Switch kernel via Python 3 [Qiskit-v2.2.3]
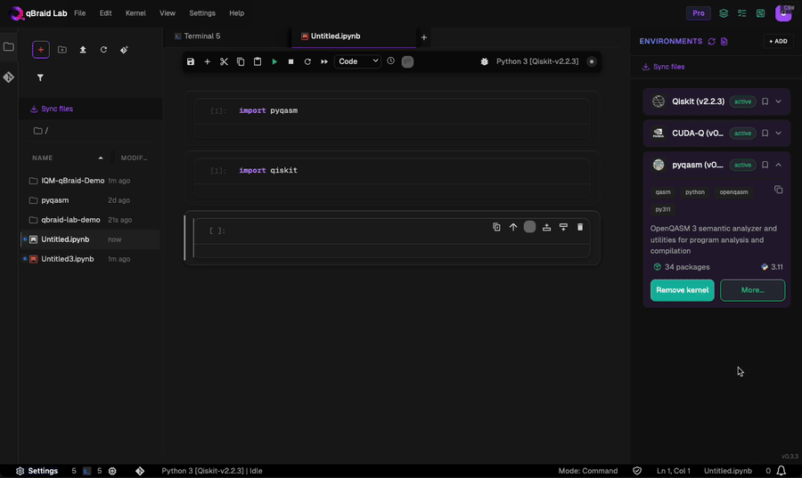This screenshot has width=802, height=478. (537, 61)
